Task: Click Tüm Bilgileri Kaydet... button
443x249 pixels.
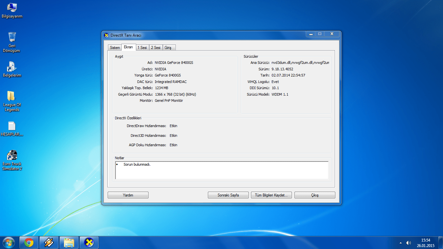Action: coord(271,195)
